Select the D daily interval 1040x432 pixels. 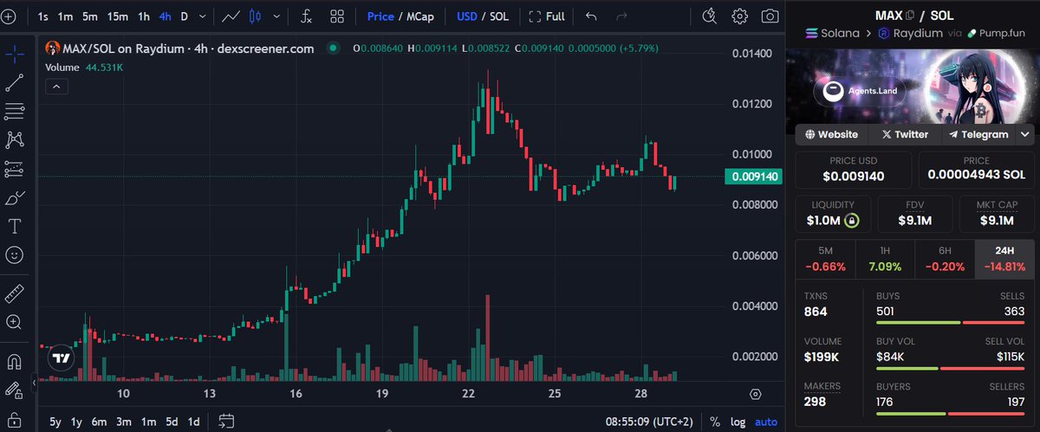click(x=185, y=16)
